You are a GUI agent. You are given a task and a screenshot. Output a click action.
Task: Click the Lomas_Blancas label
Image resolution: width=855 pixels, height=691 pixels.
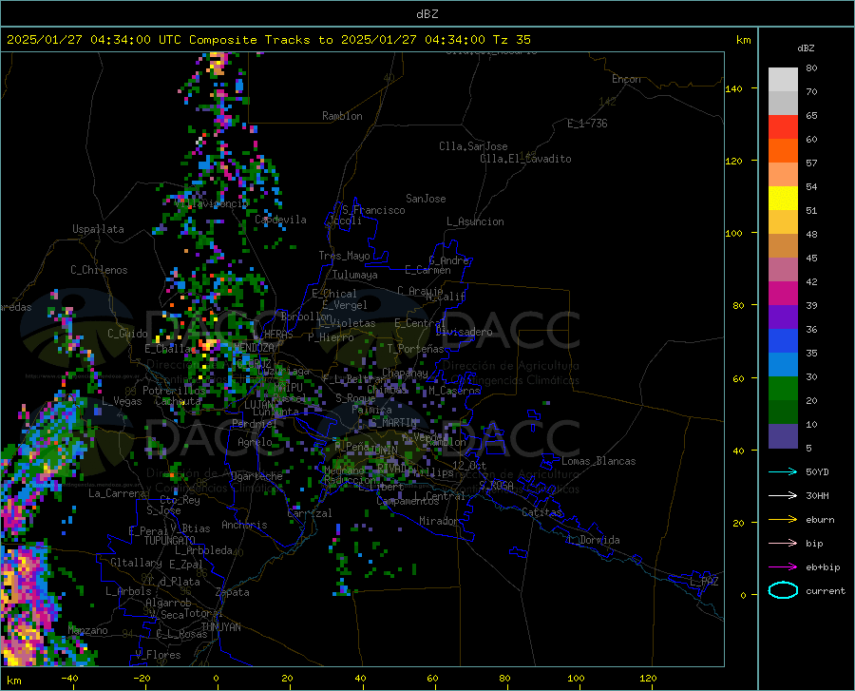[x=598, y=461]
